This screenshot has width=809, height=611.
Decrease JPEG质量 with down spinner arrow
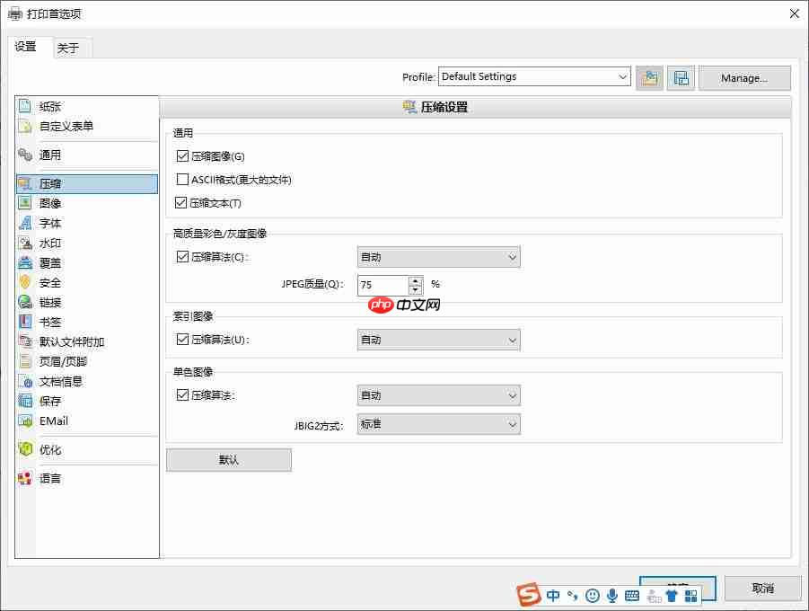(416, 289)
